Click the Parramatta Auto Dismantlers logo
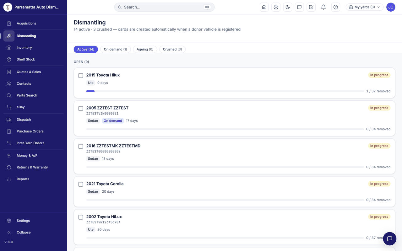The image size is (402, 251). point(8,7)
